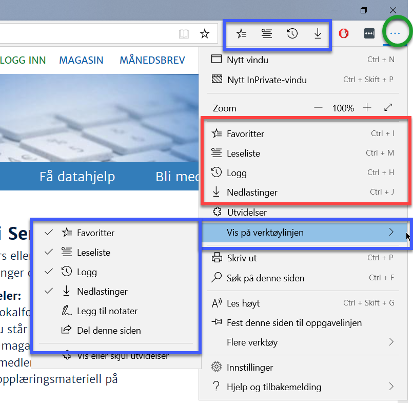Increase zoom with the plus button
Image resolution: width=413 pixels, height=403 pixels.
point(367,108)
